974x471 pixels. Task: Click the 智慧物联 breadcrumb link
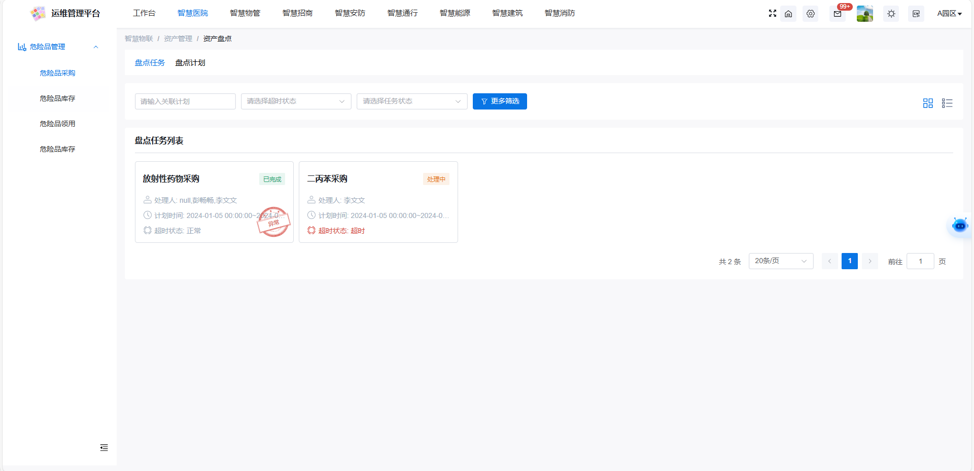(x=138, y=39)
